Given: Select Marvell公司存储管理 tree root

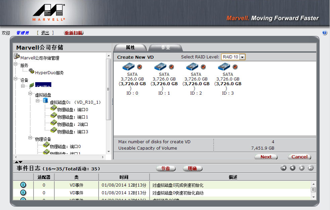Looking at the screenshot, I should (40, 58).
